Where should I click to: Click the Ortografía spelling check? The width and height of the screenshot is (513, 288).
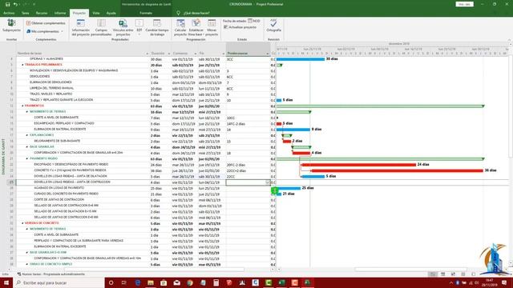[x=273, y=26]
